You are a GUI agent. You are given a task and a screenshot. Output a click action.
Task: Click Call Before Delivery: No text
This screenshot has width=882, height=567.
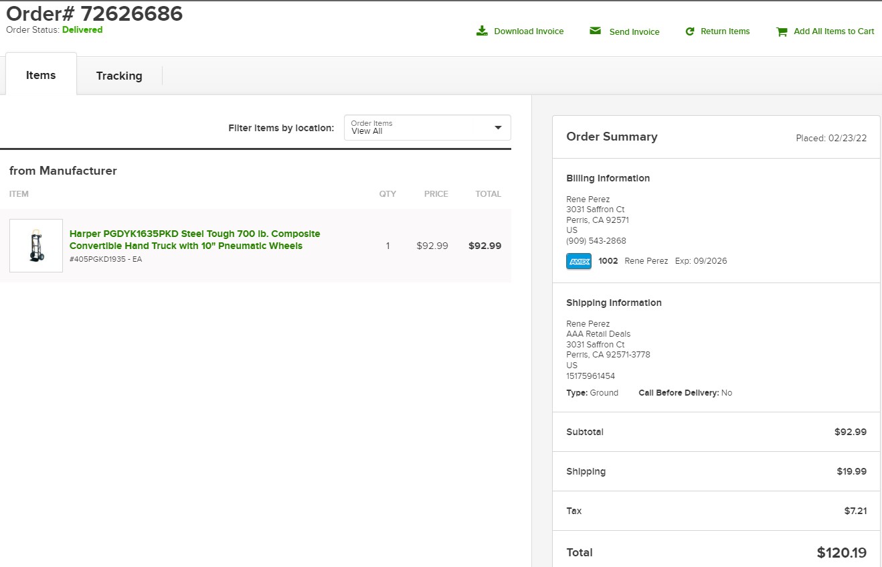coord(685,393)
